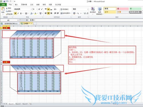Click the Cut scissors icon

click(7, 8)
